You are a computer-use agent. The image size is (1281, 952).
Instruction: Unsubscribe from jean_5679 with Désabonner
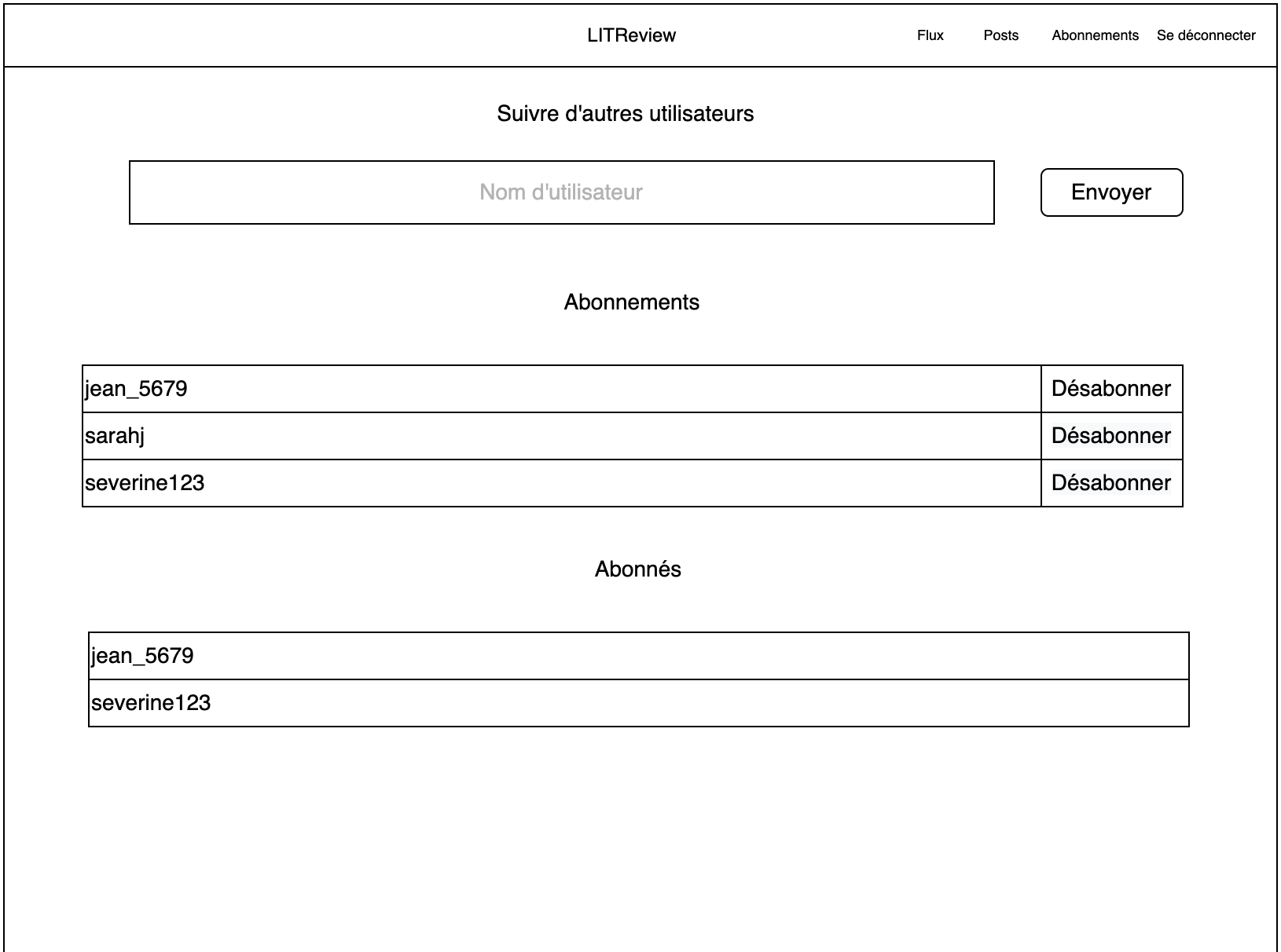point(1110,389)
